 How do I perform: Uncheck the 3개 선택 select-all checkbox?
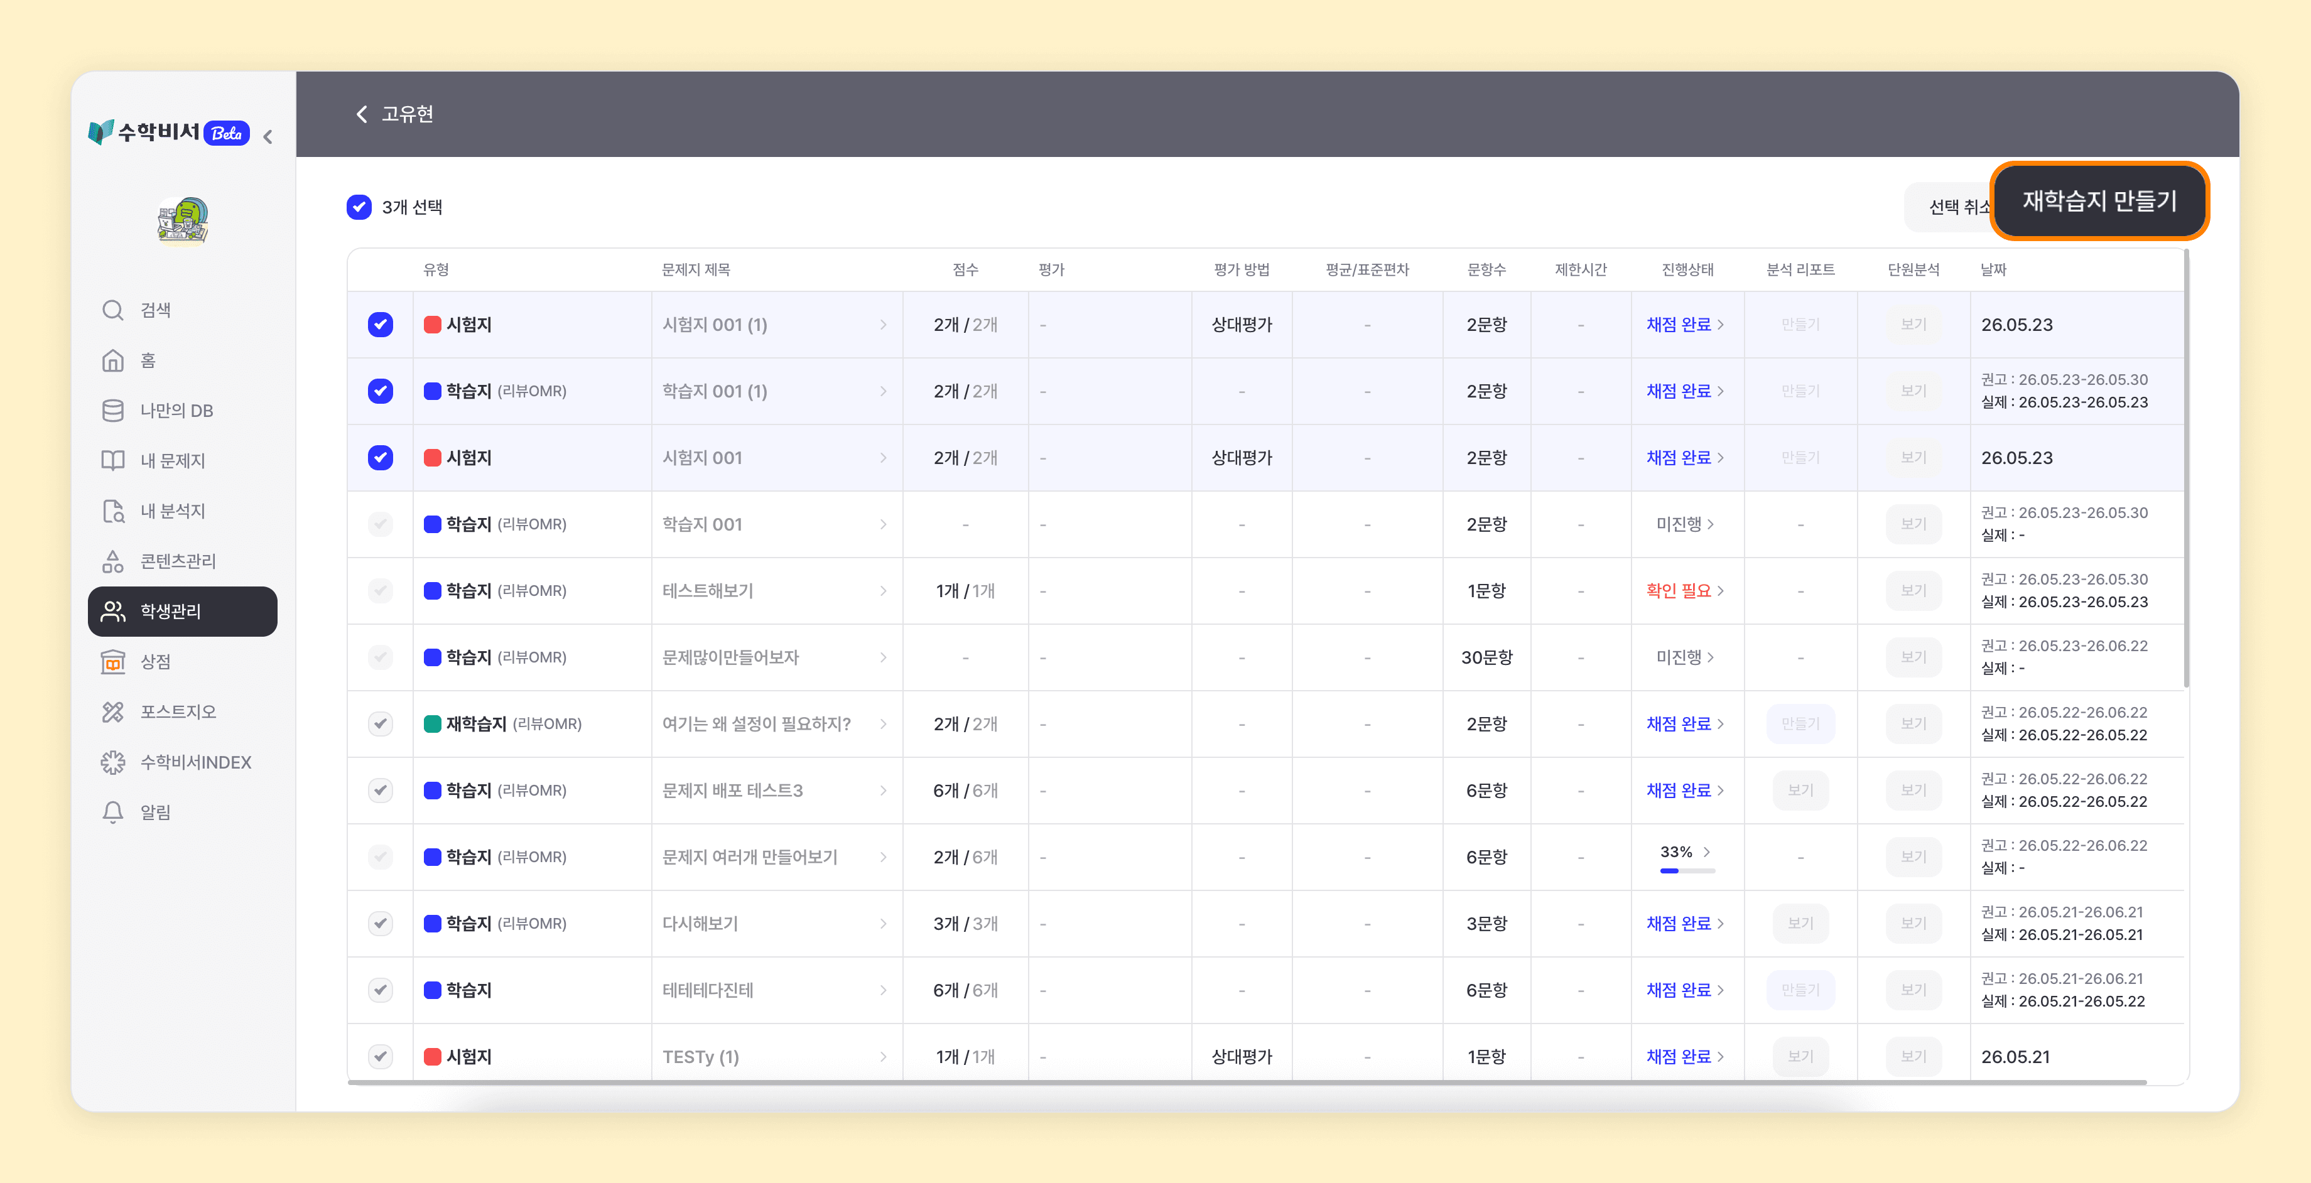pos(359,207)
